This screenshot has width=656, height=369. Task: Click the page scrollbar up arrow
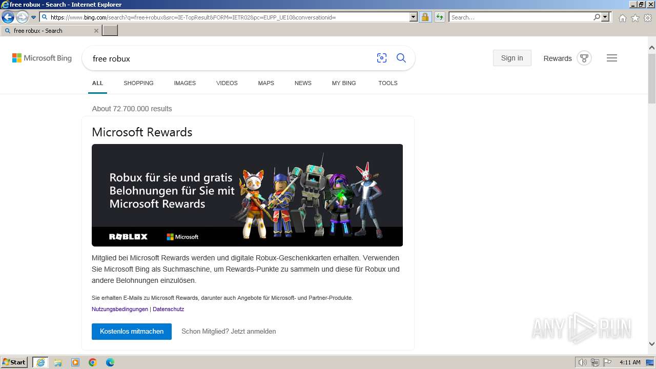click(651, 48)
